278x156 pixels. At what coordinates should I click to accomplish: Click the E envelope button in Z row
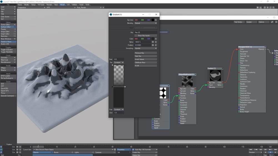(x=20, y=152)
